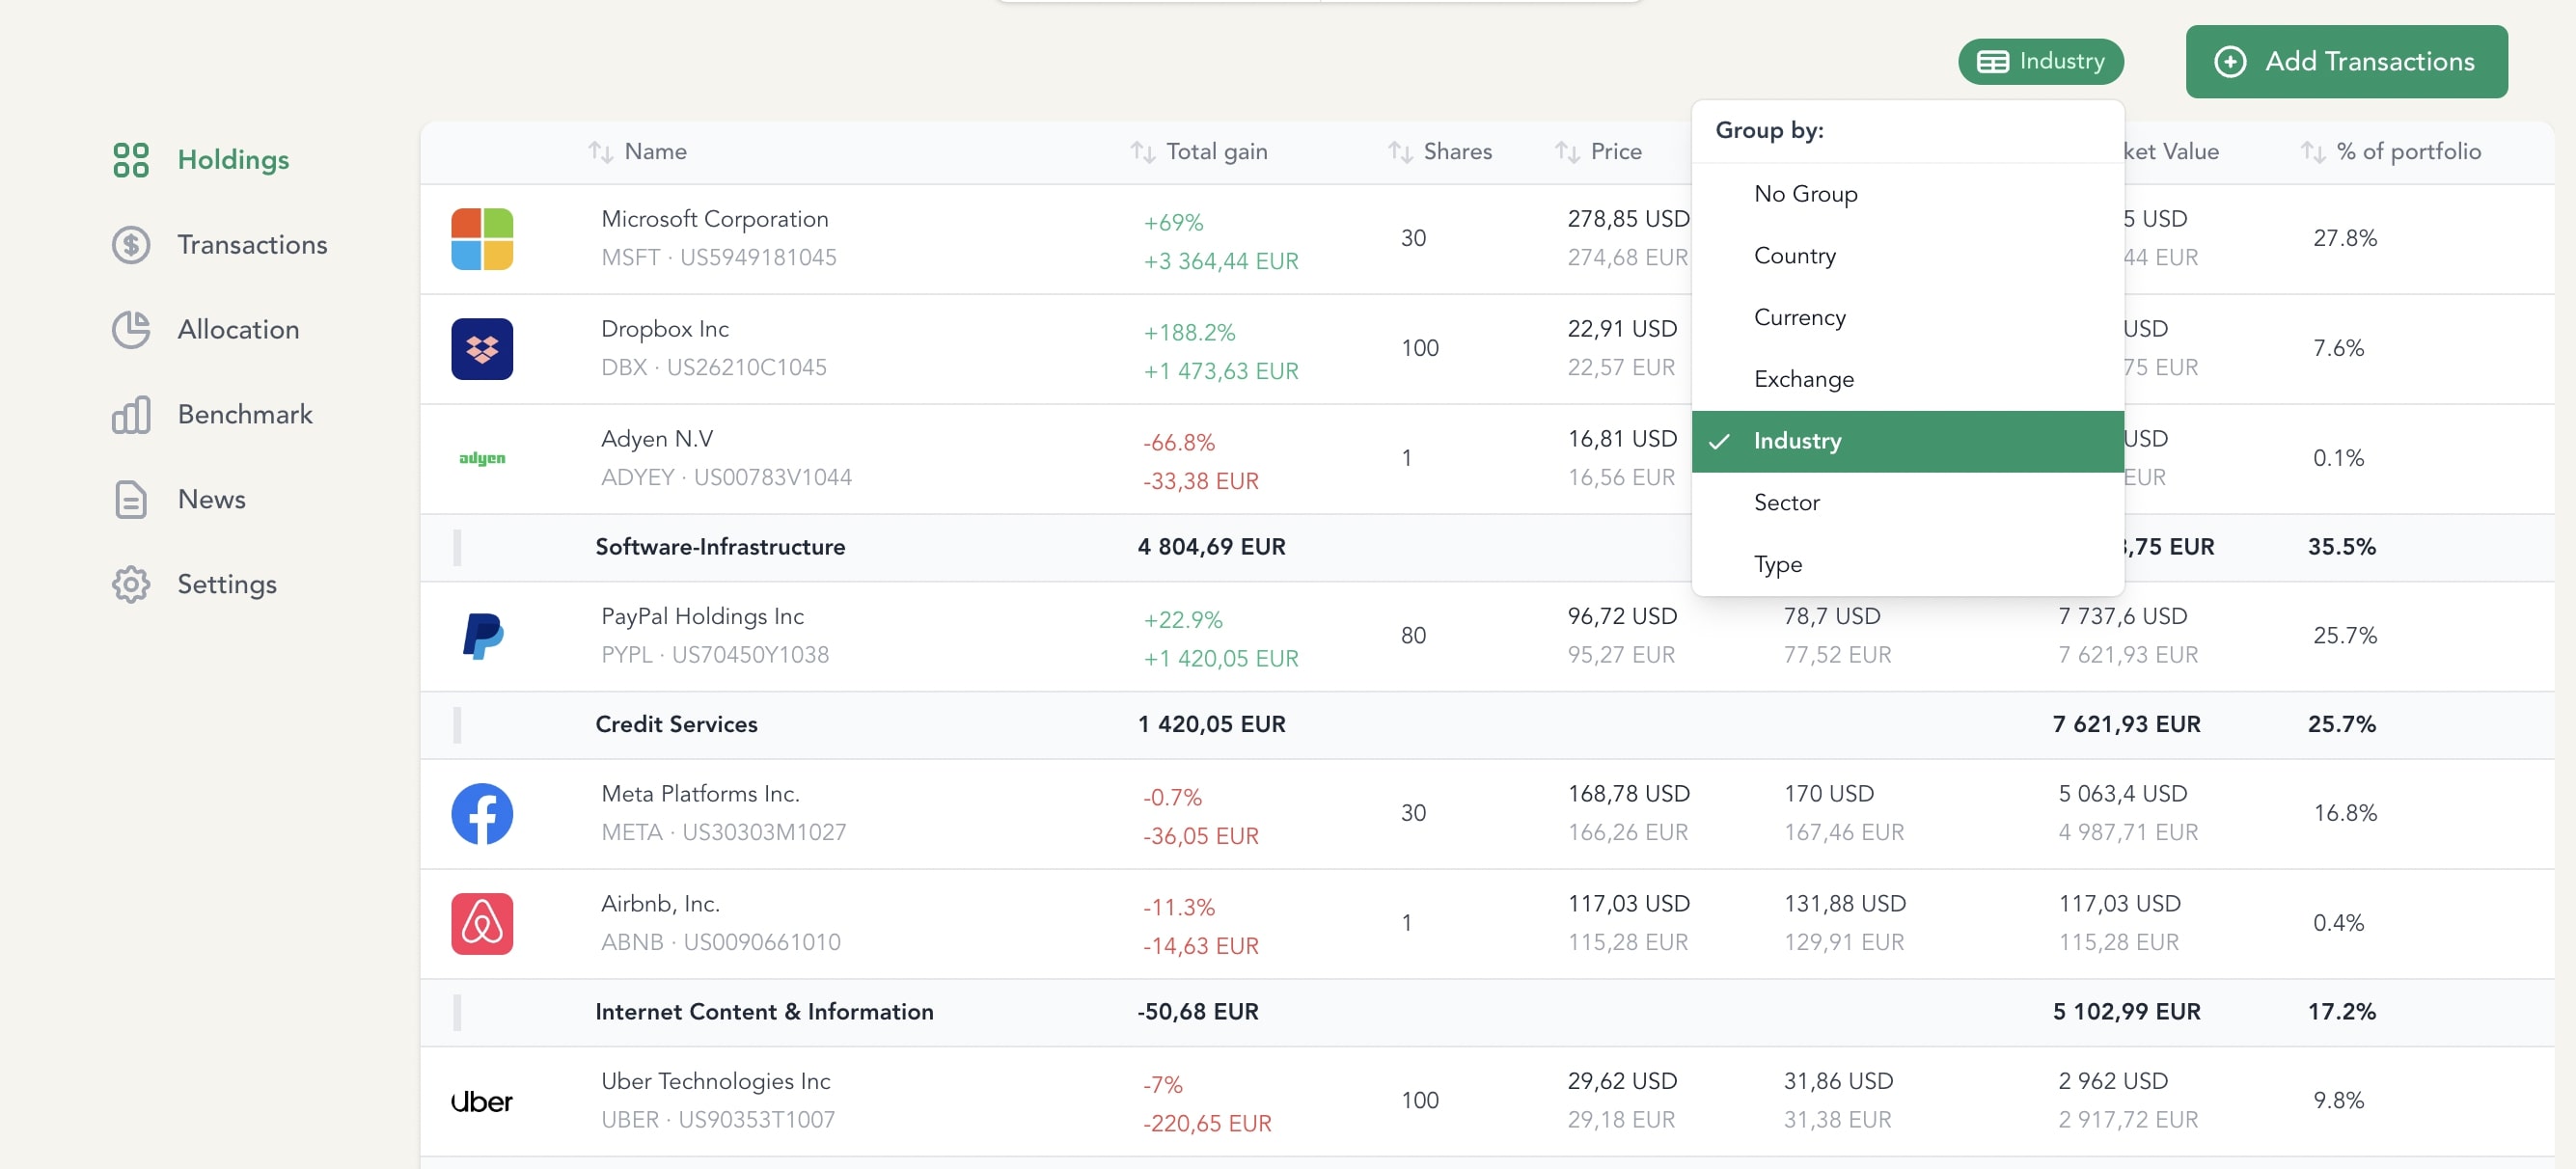This screenshot has width=2576, height=1169.
Task: Click the News document icon
Action: point(131,500)
